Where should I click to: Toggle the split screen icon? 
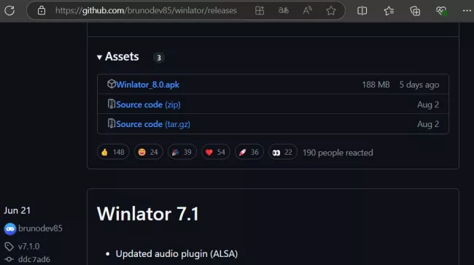(362, 11)
